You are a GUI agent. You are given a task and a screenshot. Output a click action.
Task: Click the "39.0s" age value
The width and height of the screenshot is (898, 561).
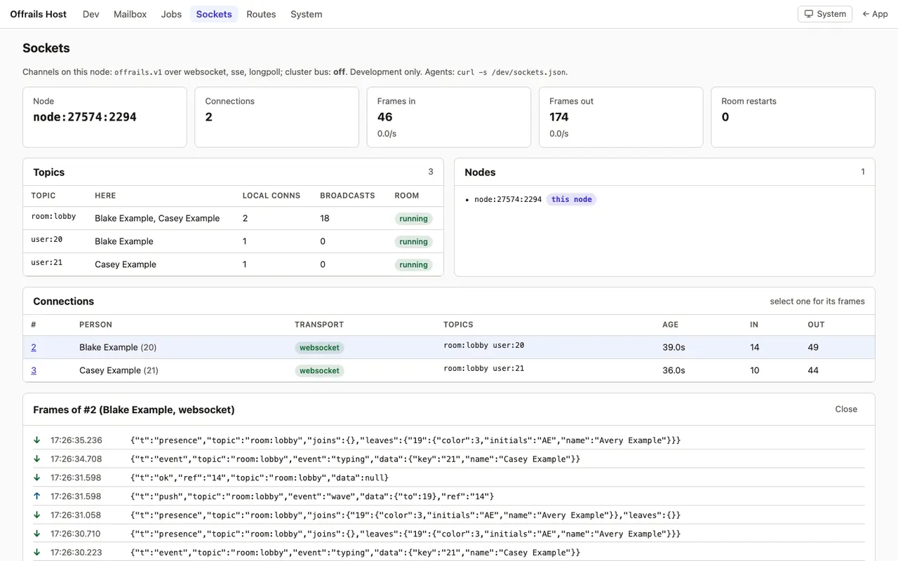coord(673,347)
